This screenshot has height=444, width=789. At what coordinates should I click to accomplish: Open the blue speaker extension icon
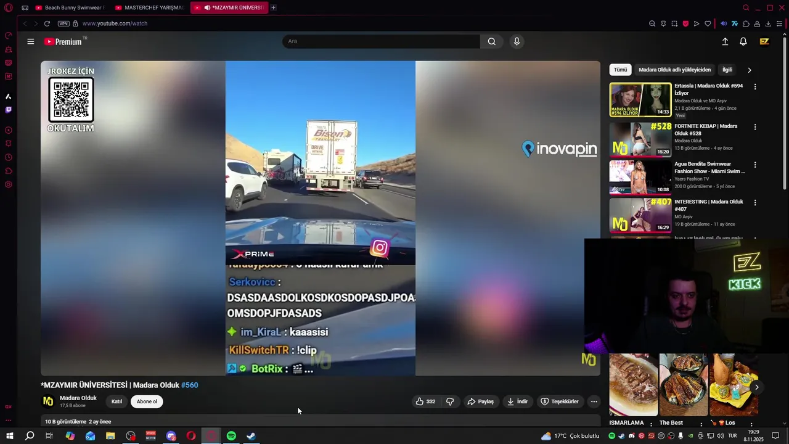click(724, 23)
